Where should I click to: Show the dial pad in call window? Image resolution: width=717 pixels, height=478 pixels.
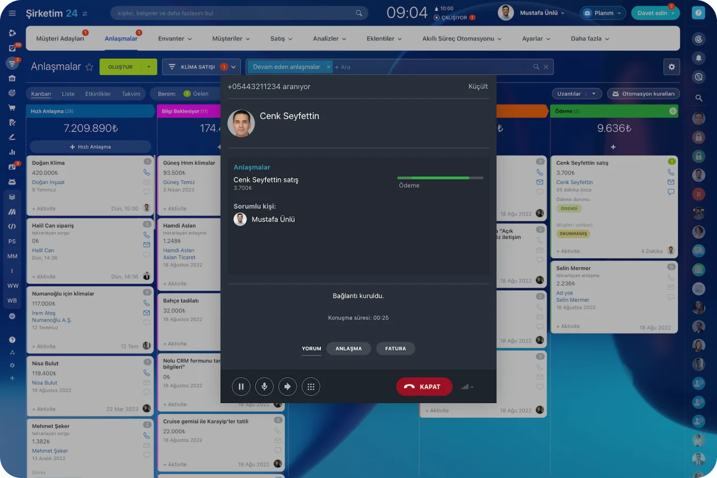pyautogui.click(x=311, y=387)
